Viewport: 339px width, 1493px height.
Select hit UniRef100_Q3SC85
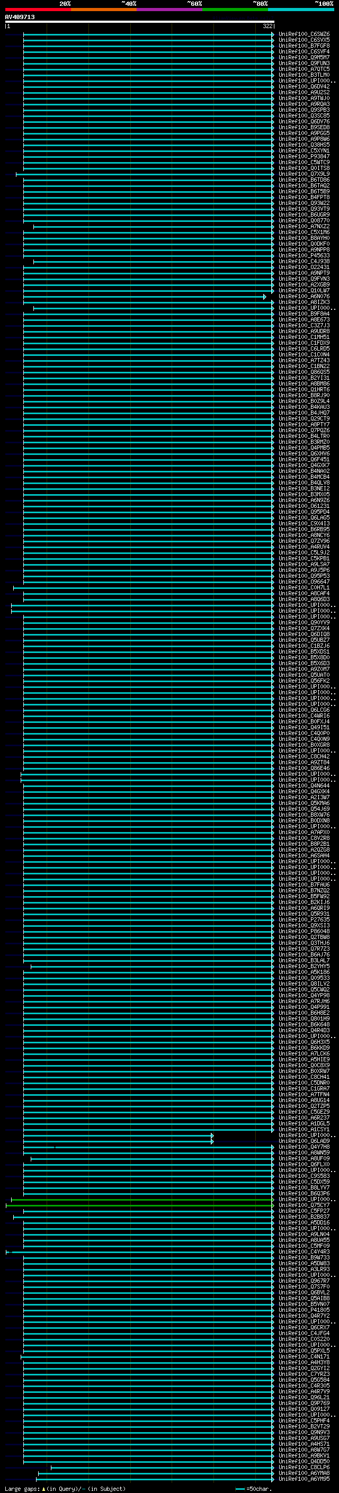click(304, 116)
